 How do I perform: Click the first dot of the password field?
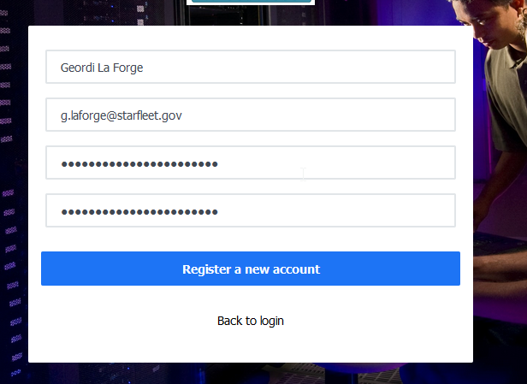click(64, 164)
